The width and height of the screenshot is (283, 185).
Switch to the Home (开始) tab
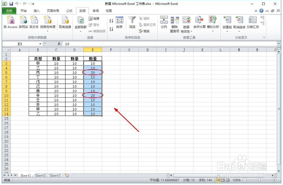23,11
